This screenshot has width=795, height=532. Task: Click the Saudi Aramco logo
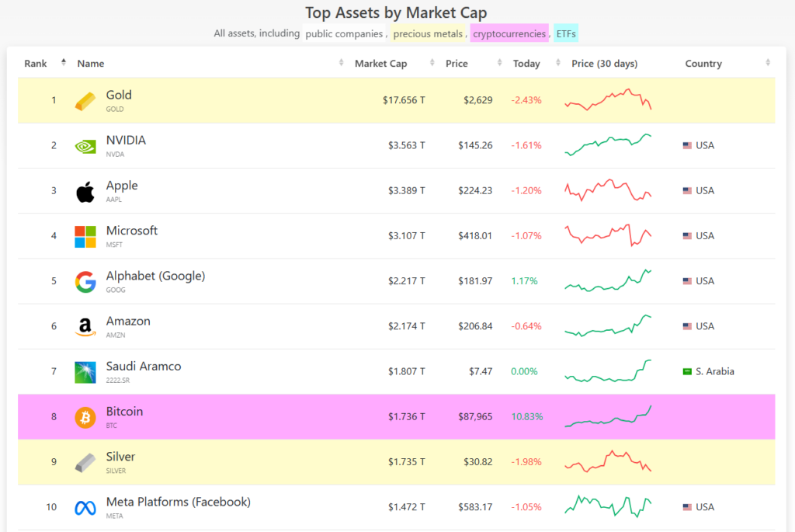tap(85, 372)
